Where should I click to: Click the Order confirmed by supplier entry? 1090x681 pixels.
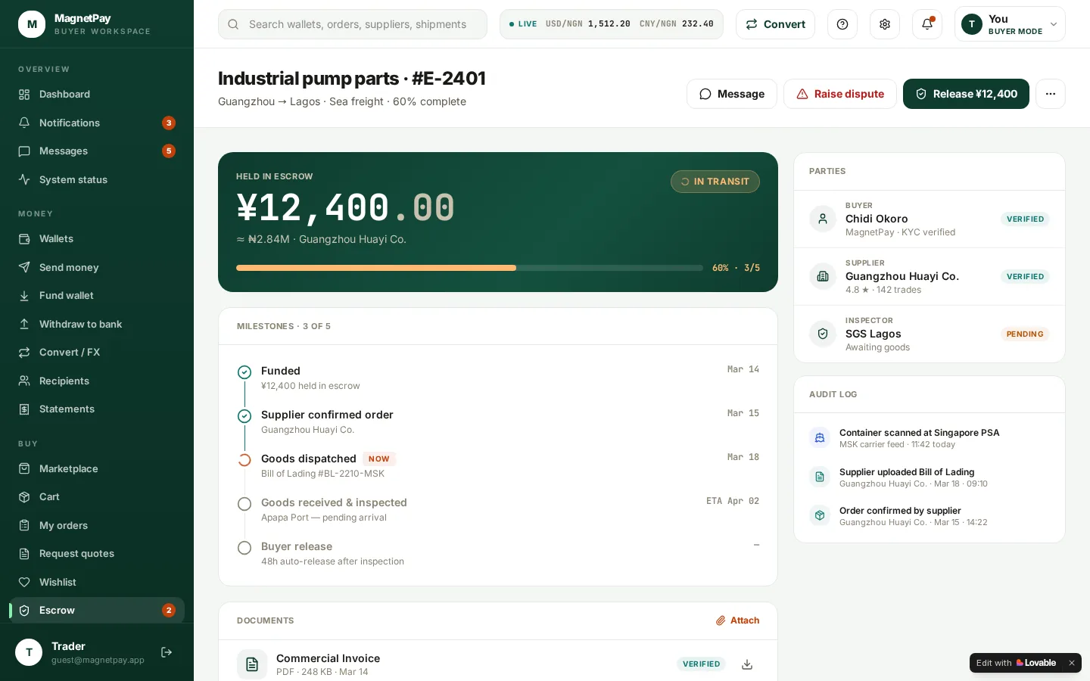[930, 516]
